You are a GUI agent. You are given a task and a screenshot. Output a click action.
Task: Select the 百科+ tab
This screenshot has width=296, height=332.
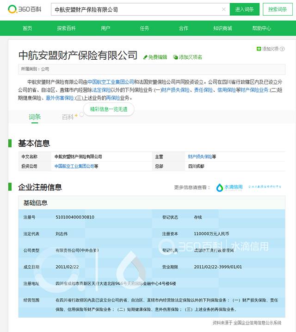70,117
